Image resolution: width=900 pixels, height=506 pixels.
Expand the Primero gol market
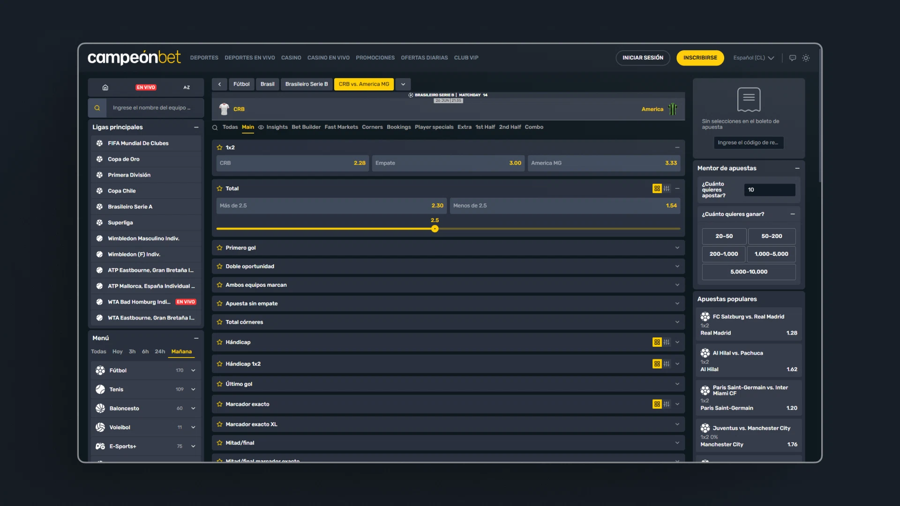677,248
